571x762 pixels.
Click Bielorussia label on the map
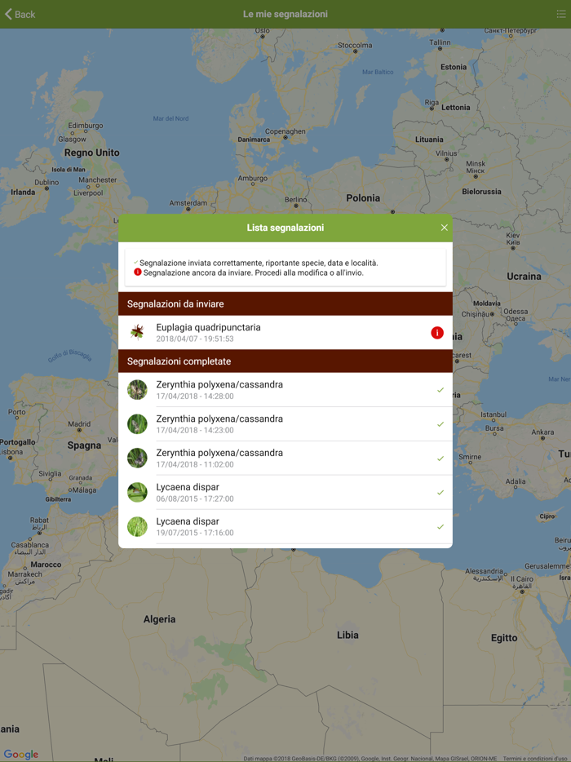coord(481,192)
